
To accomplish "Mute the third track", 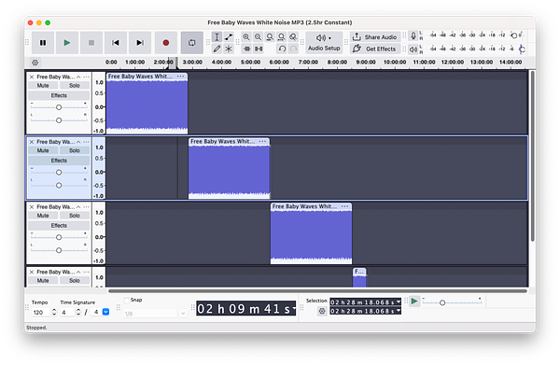I will [43, 216].
